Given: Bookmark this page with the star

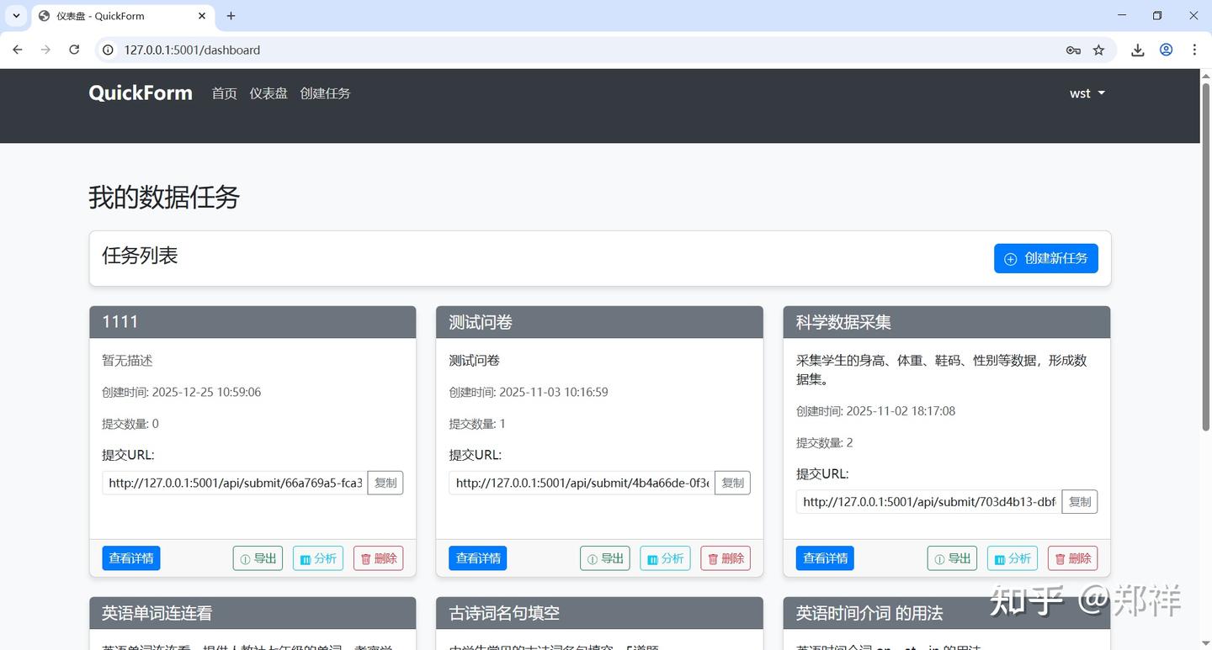Looking at the screenshot, I should [x=1098, y=50].
